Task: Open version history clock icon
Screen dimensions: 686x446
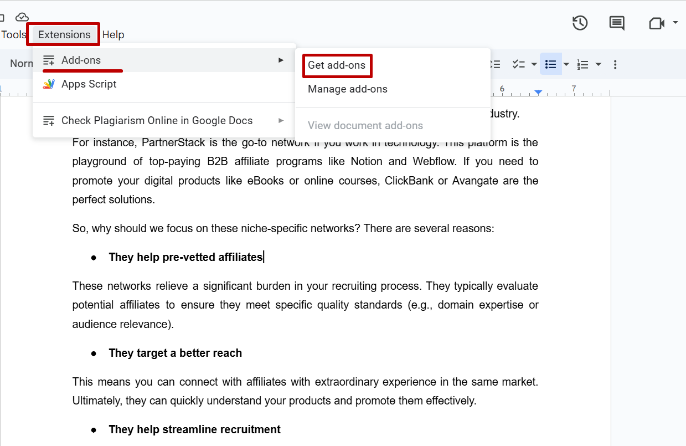Action: pyautogui.click(x=580, y=23)
